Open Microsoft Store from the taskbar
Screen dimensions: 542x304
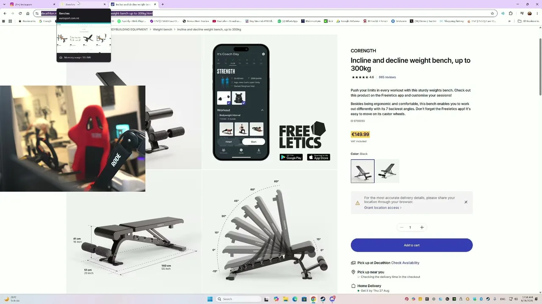[304, 299]
